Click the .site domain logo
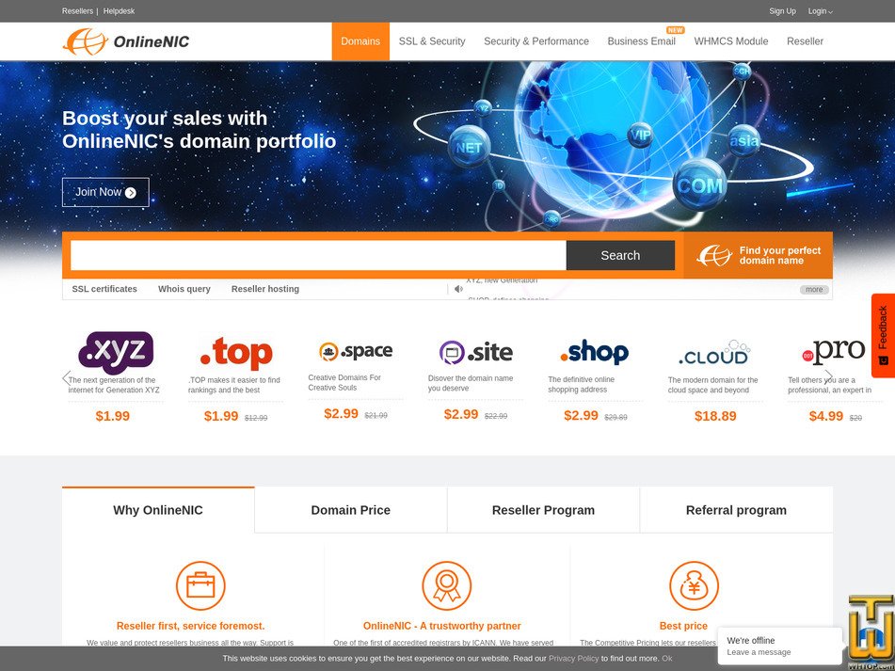 click(476, 352)
